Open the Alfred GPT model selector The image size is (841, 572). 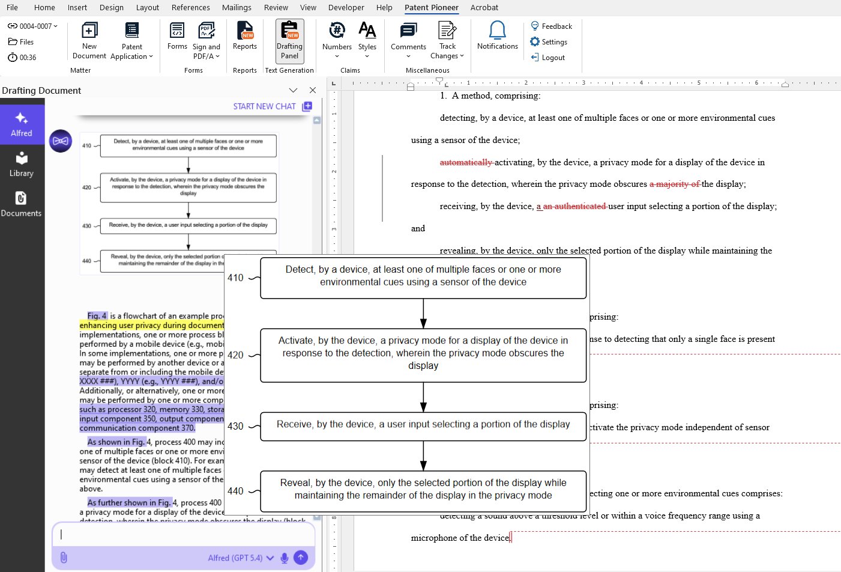pos(240,558)
